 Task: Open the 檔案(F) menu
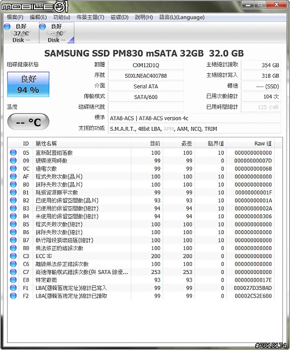[x=15, y=17]
